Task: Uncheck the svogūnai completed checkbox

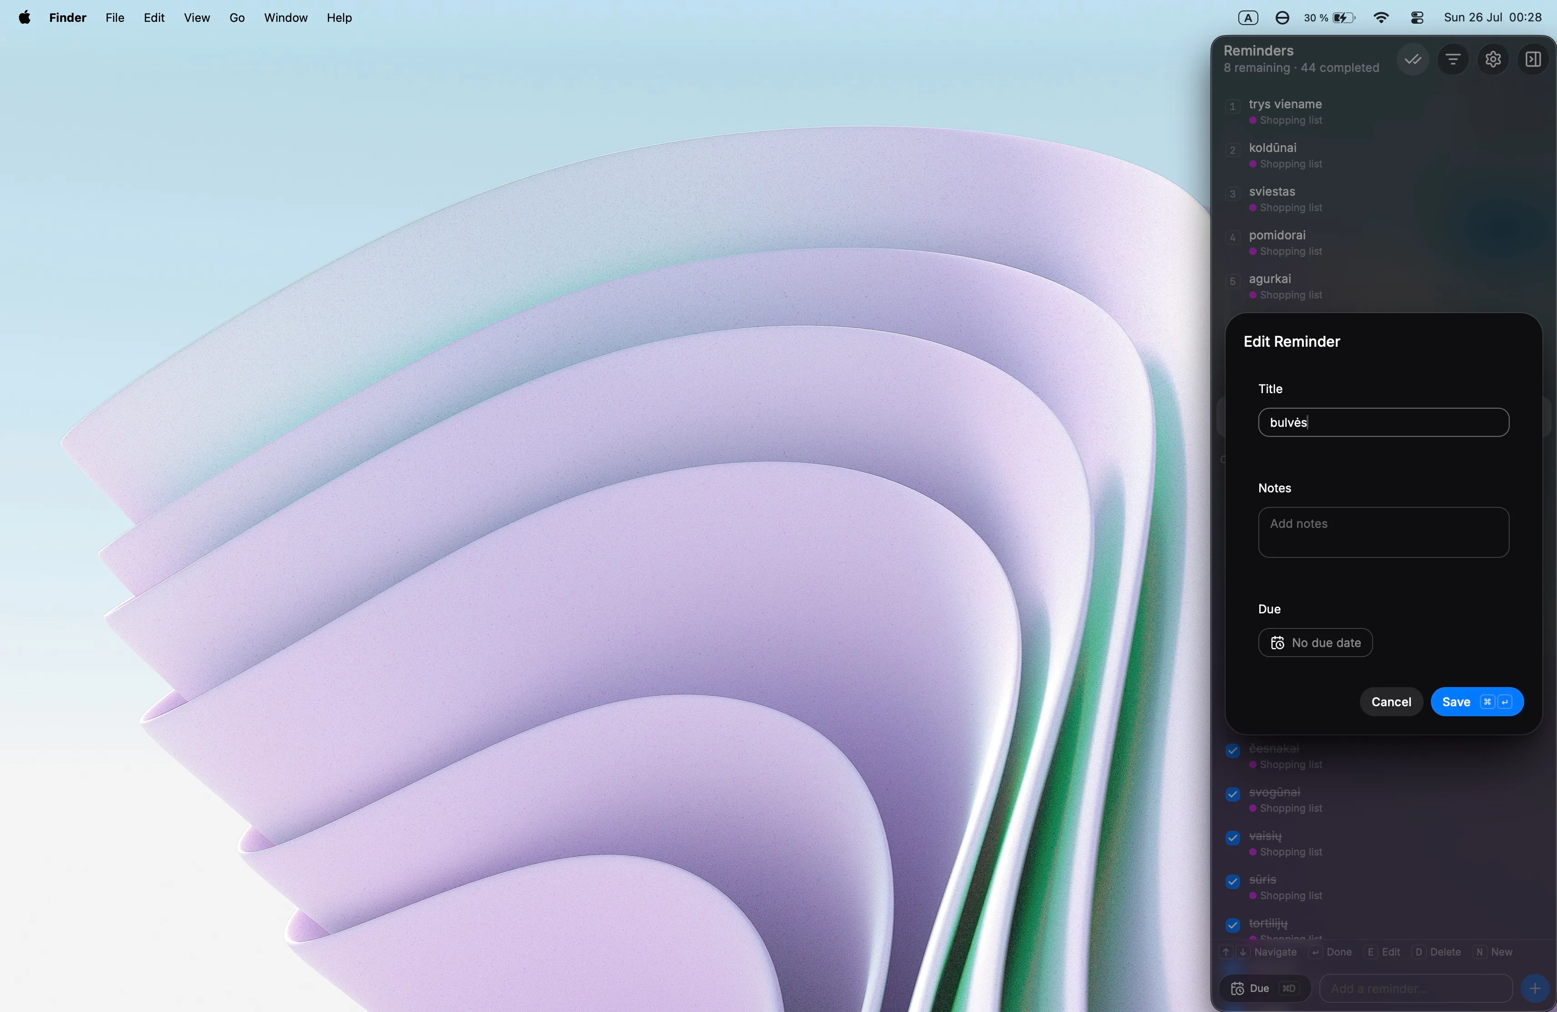Action: 1232,794
